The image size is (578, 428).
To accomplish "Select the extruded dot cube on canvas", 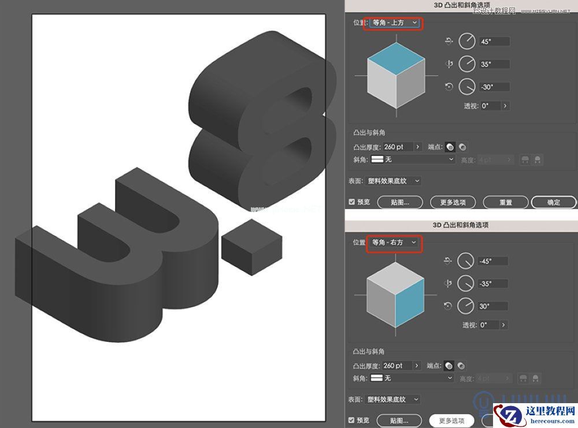I will (252, 247).
